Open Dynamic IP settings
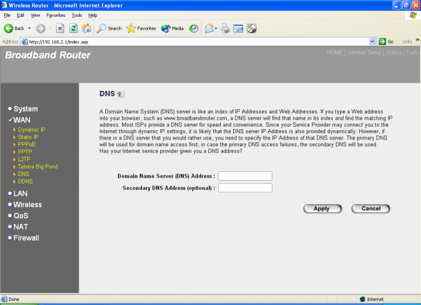Viewport: 421px width, 305px height. tap(32, 130)
